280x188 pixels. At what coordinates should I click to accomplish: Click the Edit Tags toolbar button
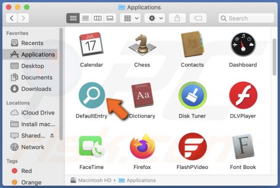(x=198, y=18)
